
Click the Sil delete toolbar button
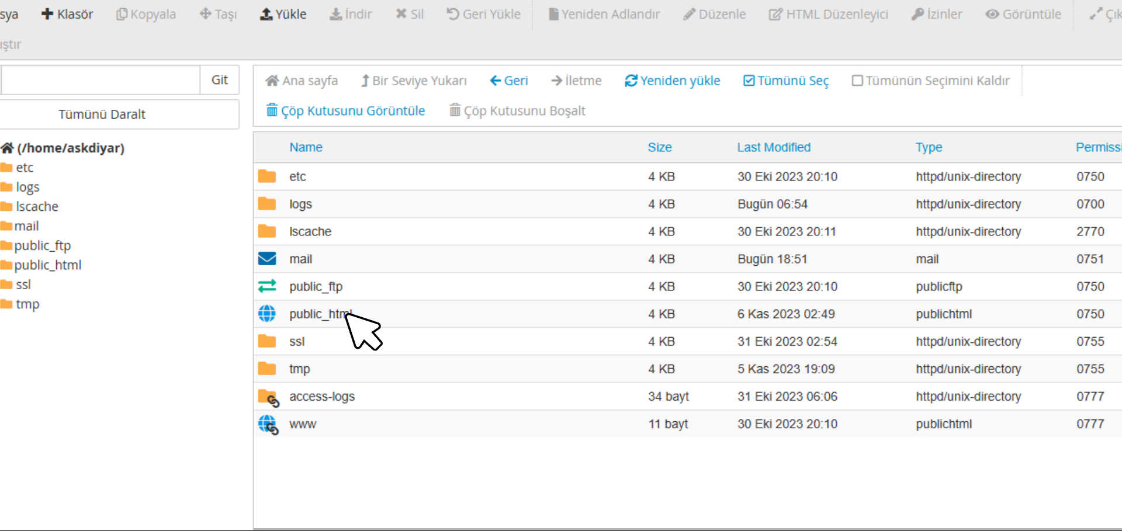pyautogui.click(x=410, y=14)
